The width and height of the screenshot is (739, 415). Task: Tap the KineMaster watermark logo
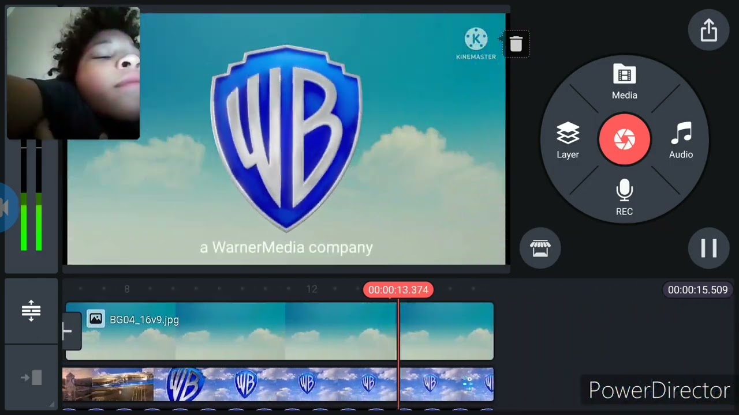pos(476,44)
